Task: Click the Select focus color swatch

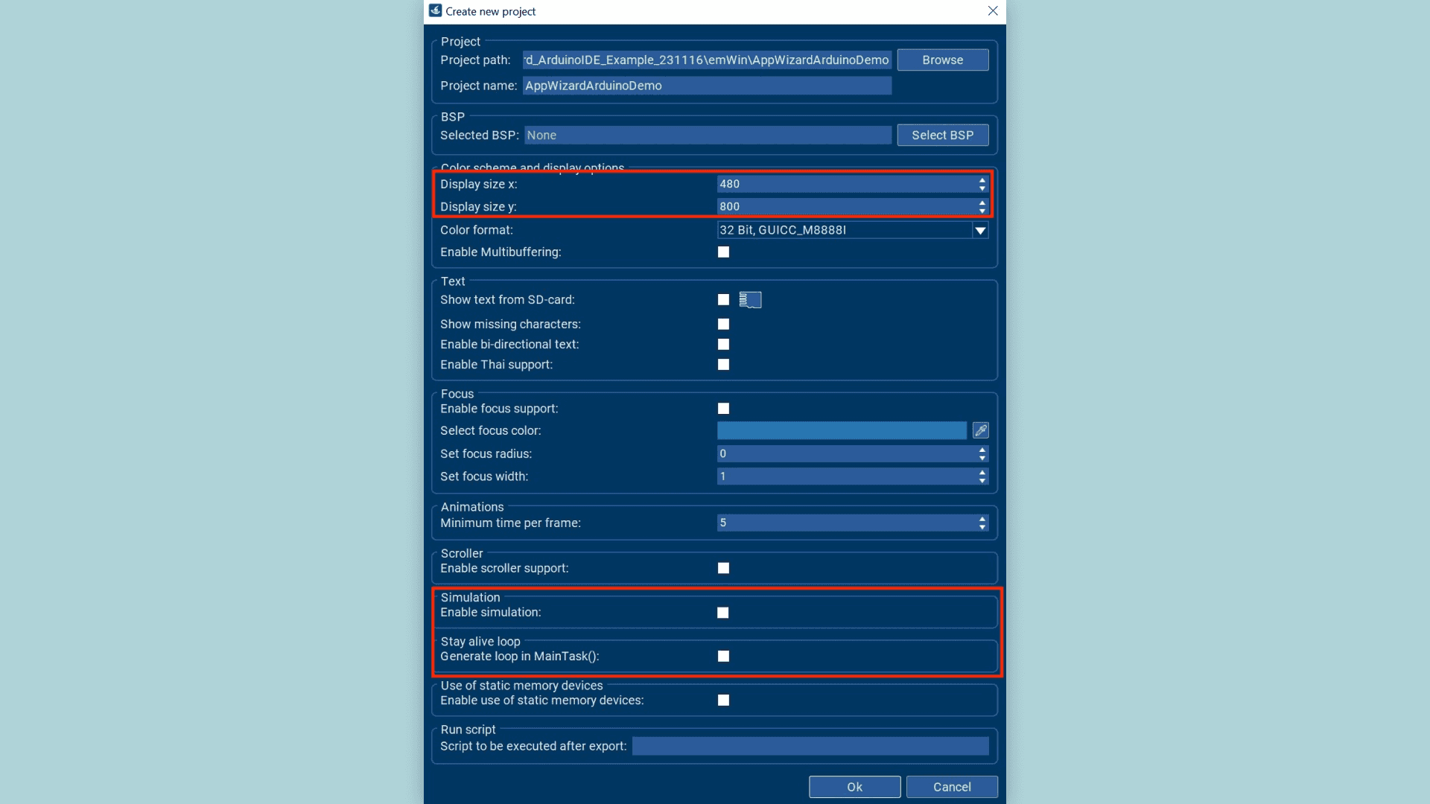Action: pos(840,430)
